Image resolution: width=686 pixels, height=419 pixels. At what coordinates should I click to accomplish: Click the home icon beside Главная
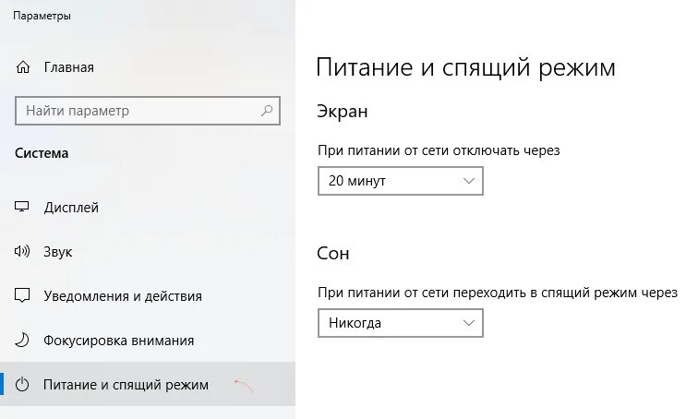pyautogui.click(x=24, y=67)
